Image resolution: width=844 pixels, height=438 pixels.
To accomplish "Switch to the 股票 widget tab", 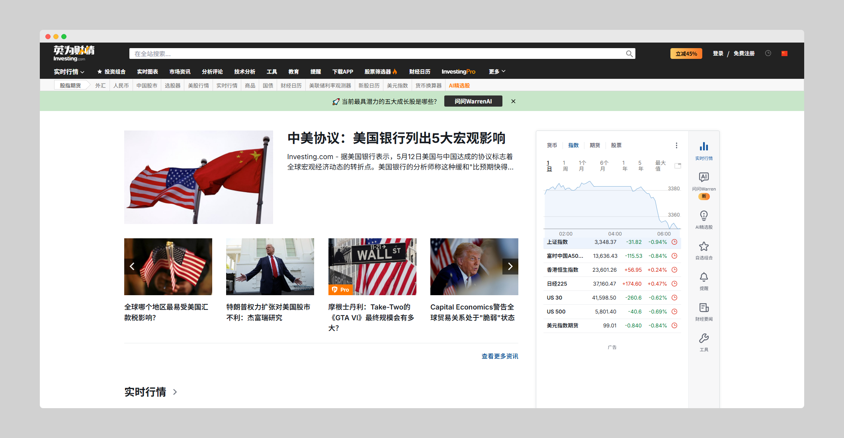I will [x=616, y=146].
